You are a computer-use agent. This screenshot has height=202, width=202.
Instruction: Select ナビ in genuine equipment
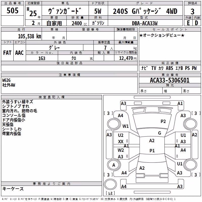coord(144,68)
